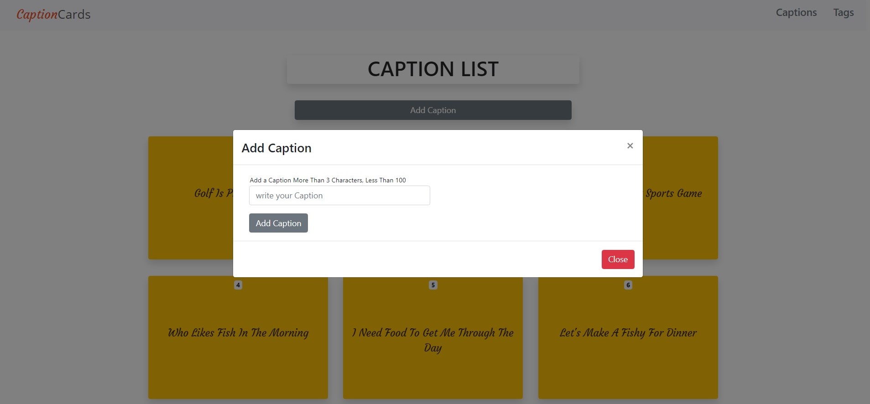
Task: Click the Add Caption modal title
Action: pyautogui.click(x=276, y=148)
